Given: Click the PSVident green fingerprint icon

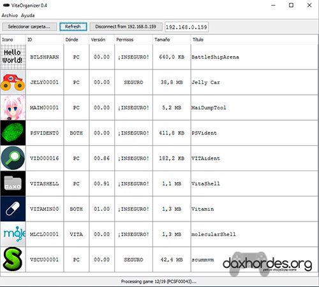Looking at the screenshot, I should tap(13, 133).
